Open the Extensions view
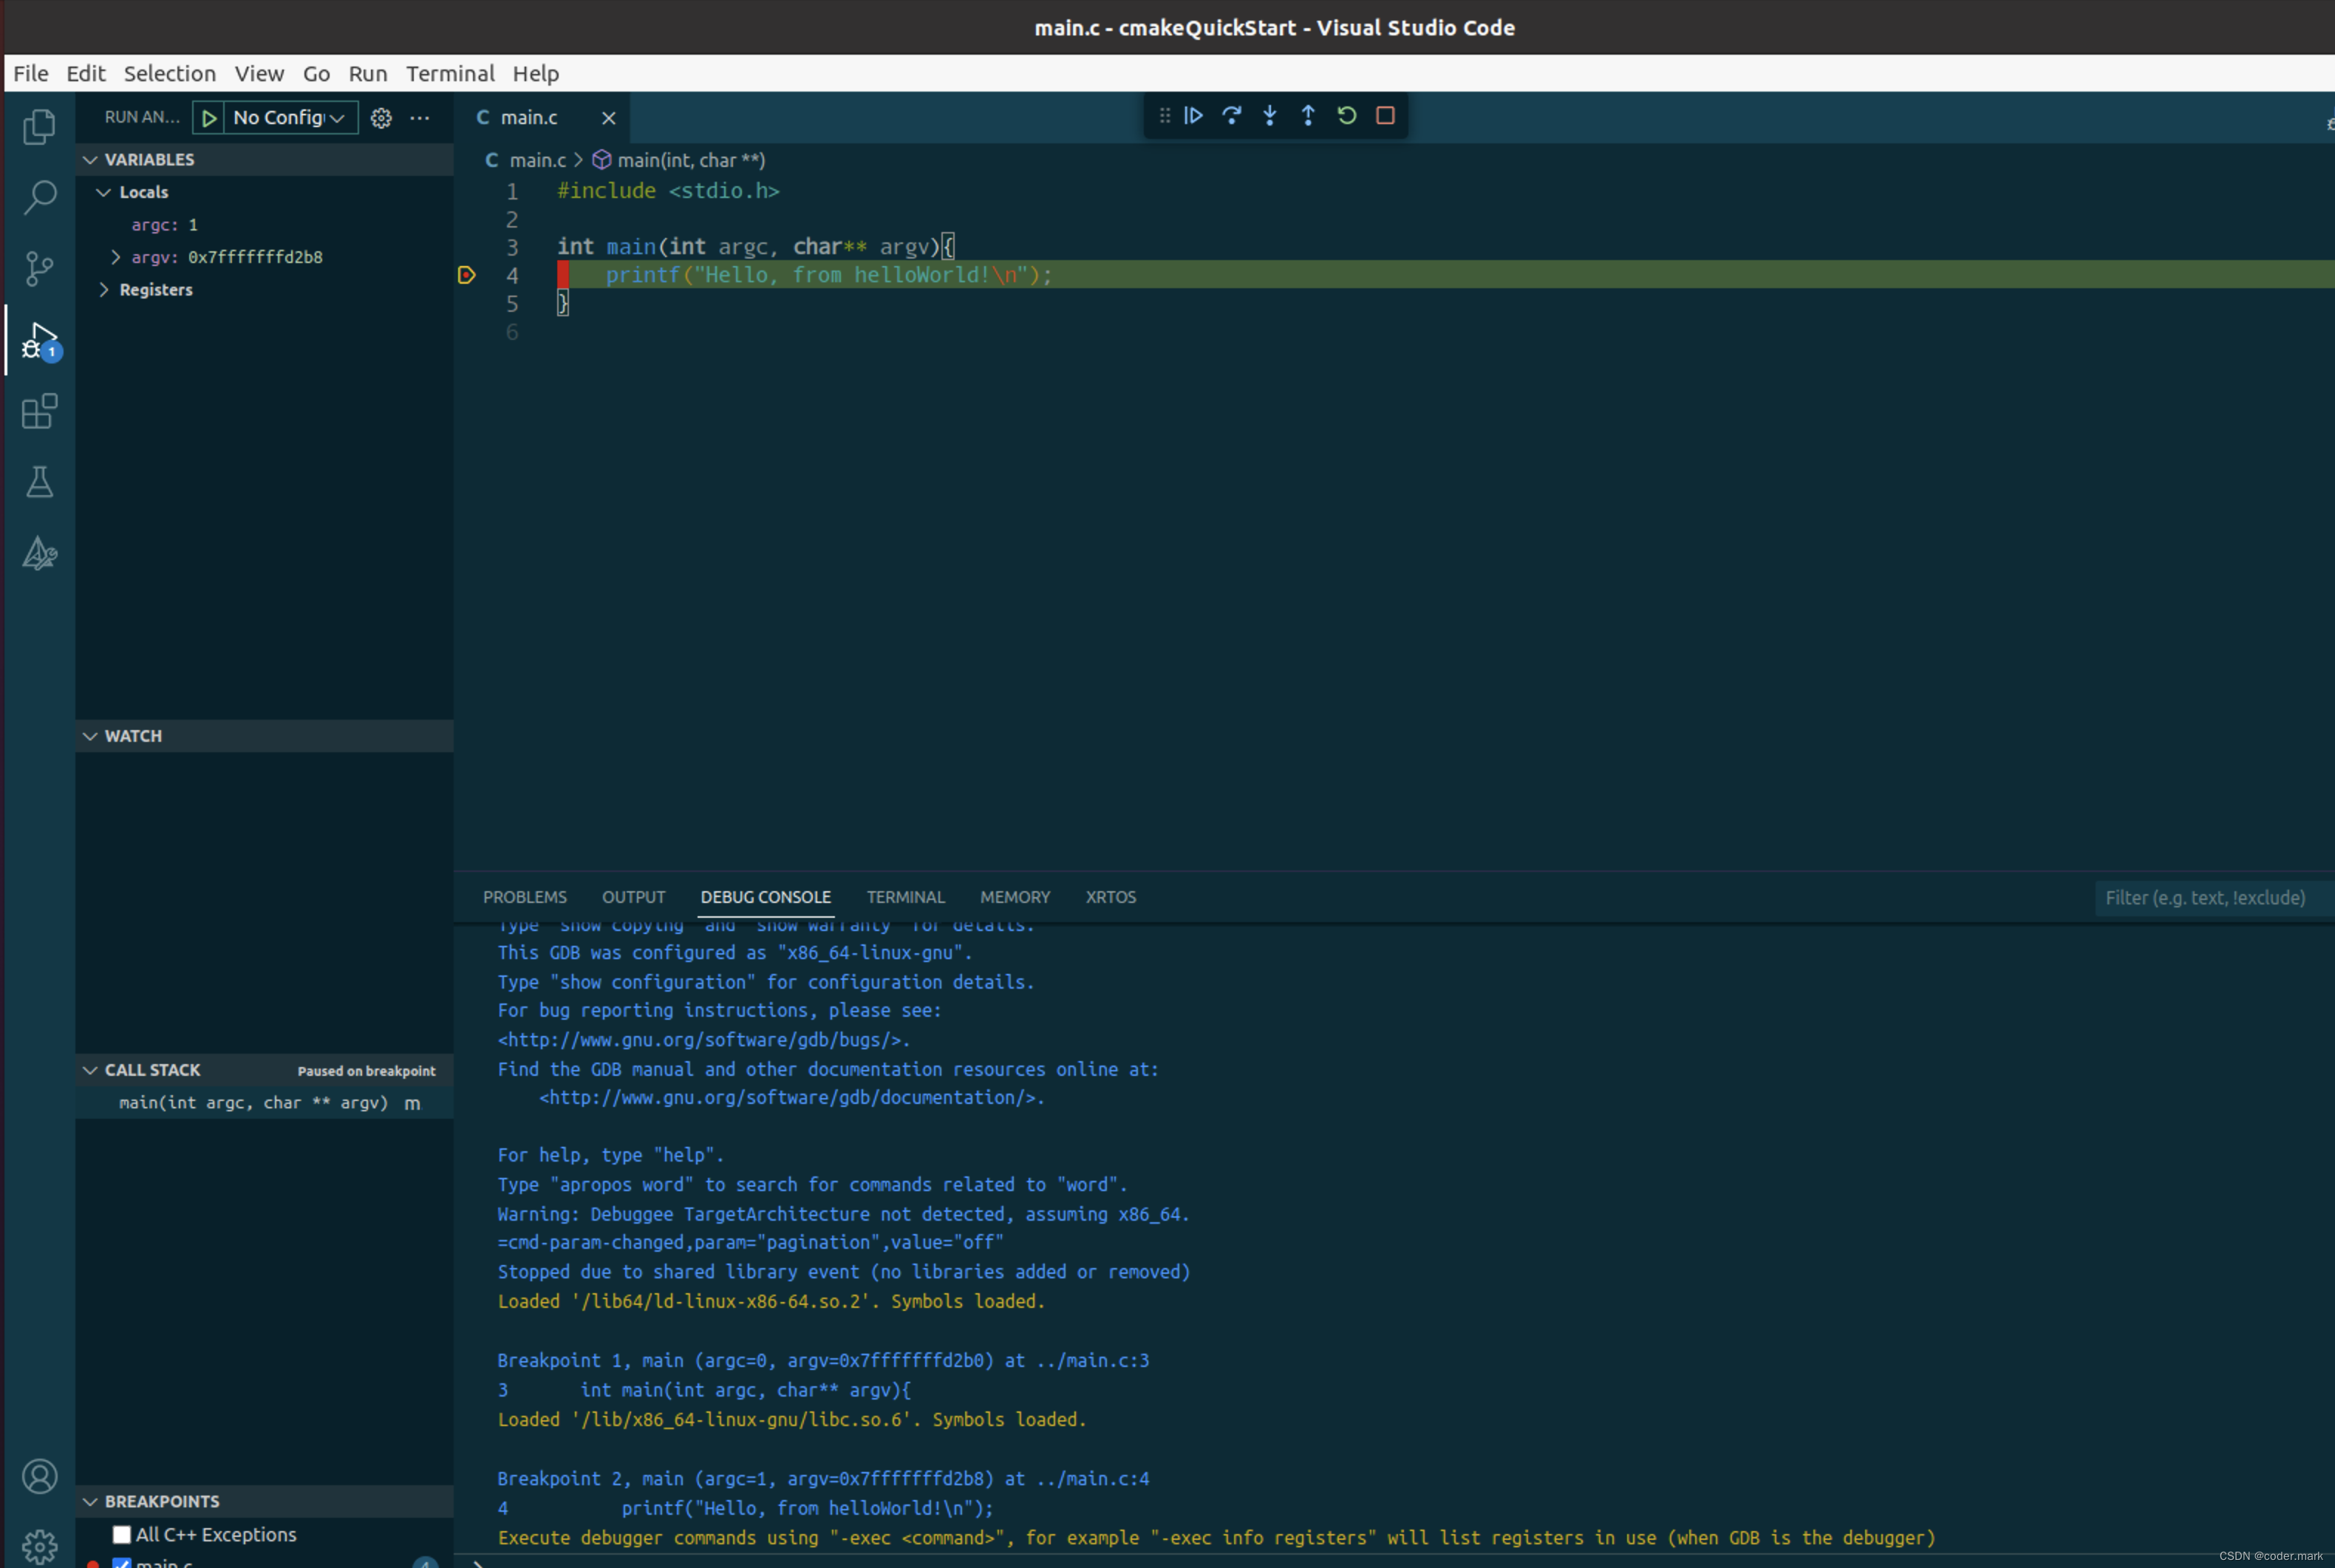 (x=39, y=411)
